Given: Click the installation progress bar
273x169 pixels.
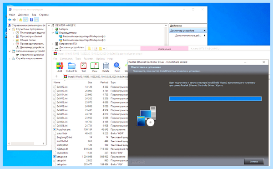Looking at the screenshot, I should [x=215, y=98].
